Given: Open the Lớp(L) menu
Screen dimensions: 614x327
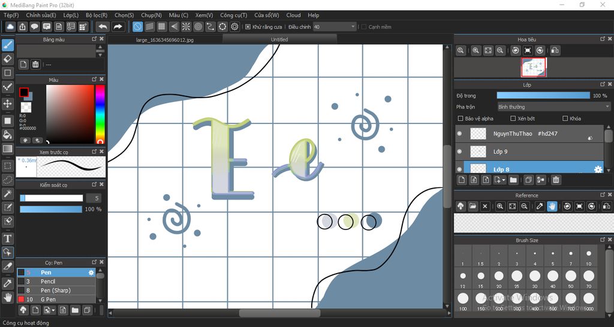Looking at the screenshot, I should (71, 15).
